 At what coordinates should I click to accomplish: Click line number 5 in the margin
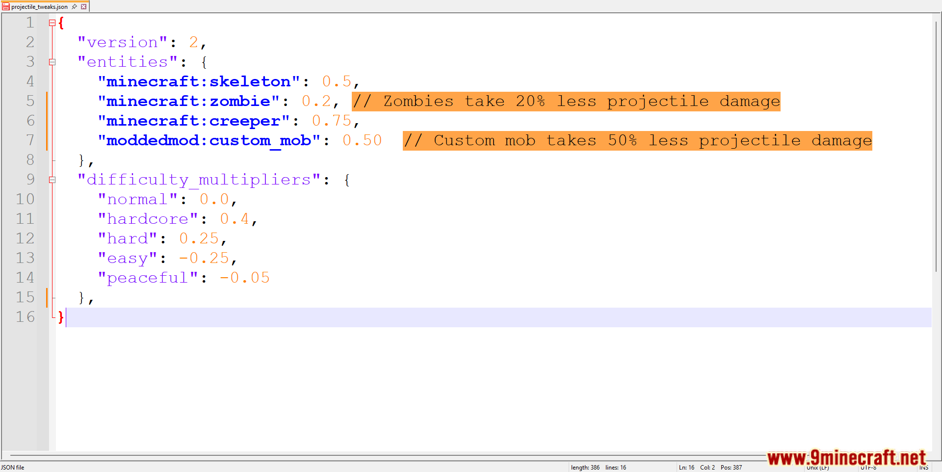30,101
